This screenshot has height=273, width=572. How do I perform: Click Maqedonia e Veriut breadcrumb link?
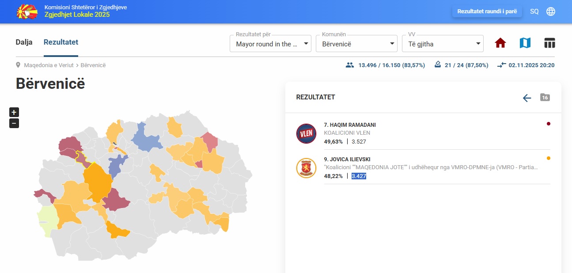49,65
